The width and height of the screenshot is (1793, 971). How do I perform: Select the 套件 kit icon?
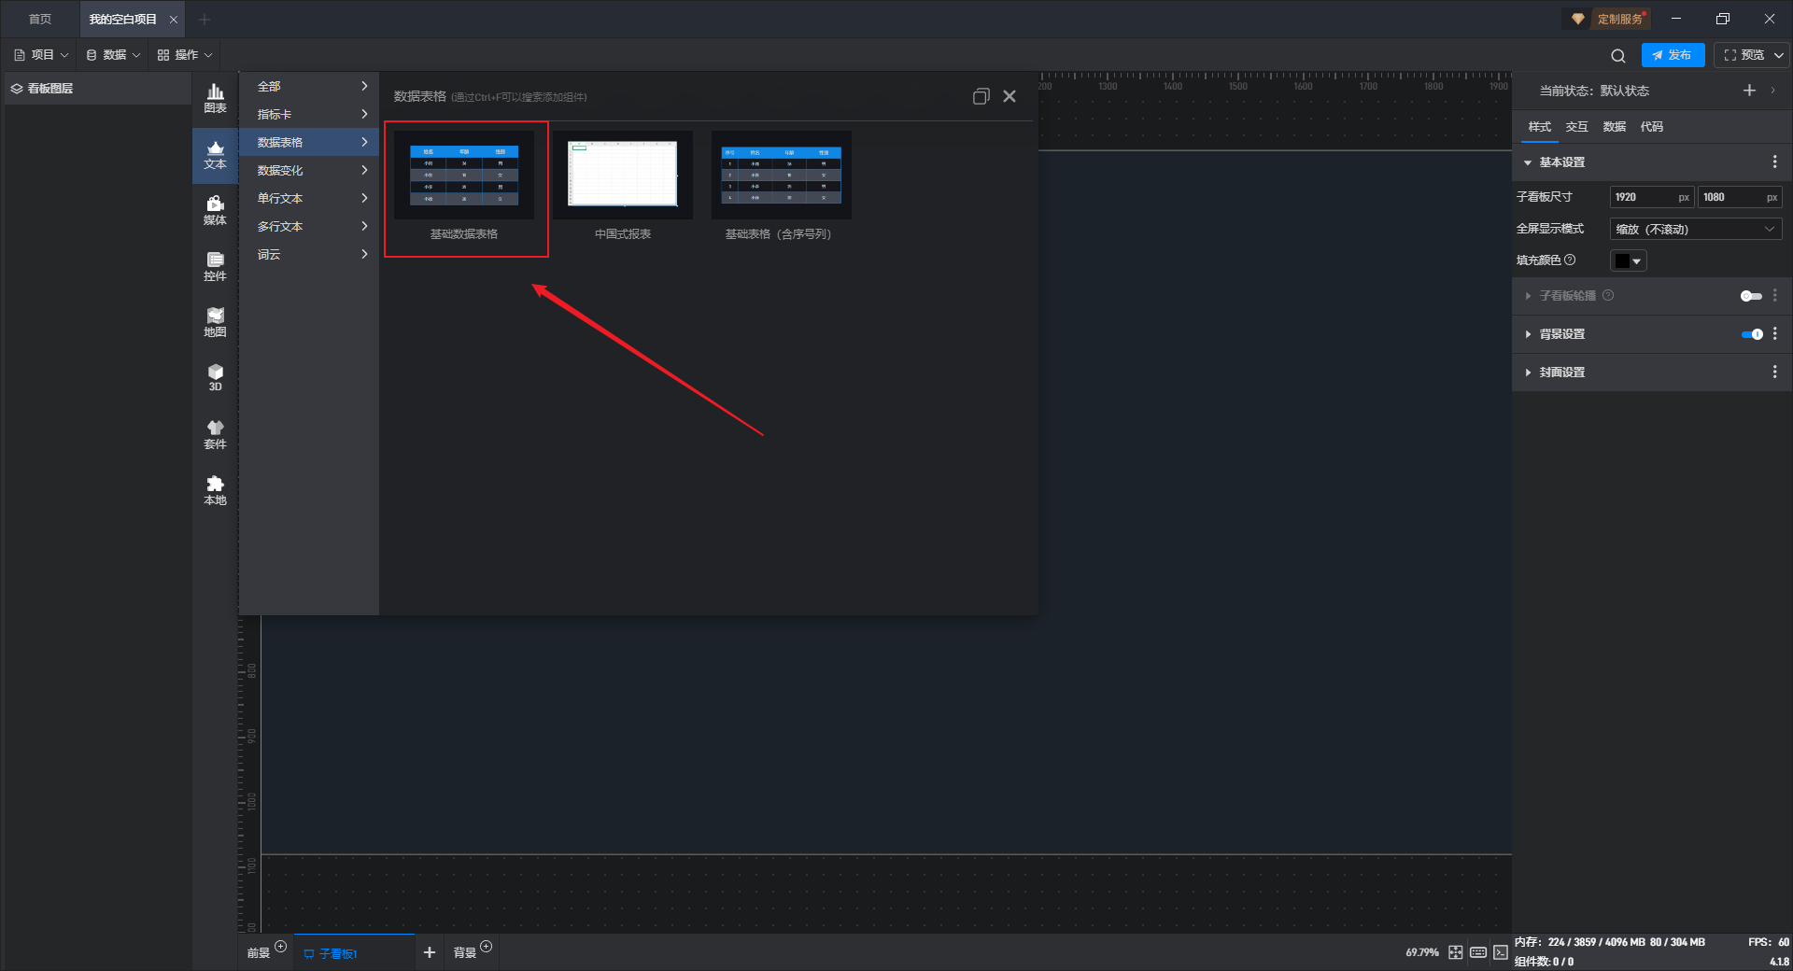pyautogui.click(x=215, y=434)
